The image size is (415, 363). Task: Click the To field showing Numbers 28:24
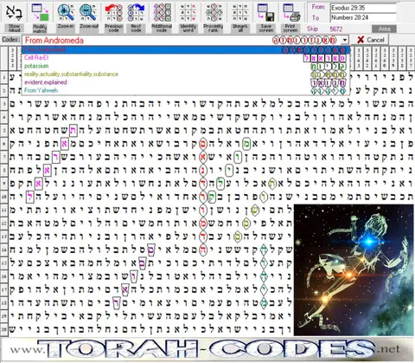click(363, 17)
